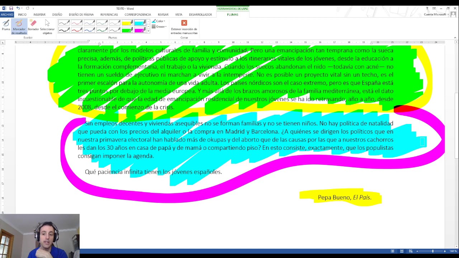Click the sentence "Qué paciencia infinita tienen"
459x258 pixels.
click(x=123, y=172)
